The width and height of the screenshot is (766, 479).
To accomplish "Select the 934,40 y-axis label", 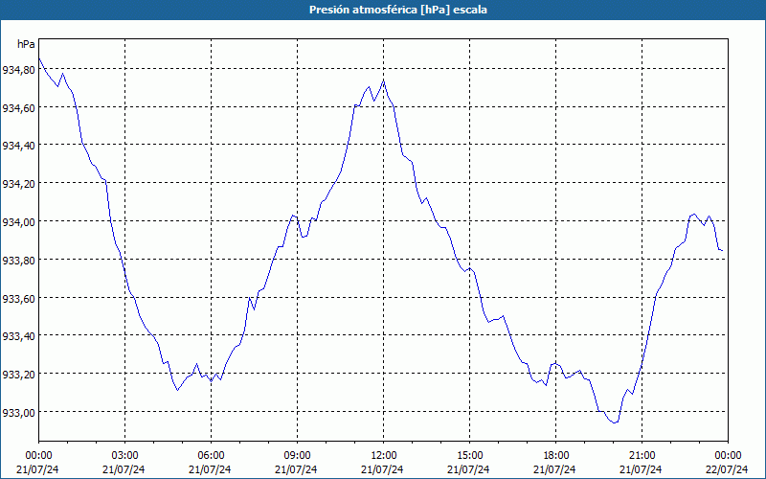I will click(x=19, y=147).
